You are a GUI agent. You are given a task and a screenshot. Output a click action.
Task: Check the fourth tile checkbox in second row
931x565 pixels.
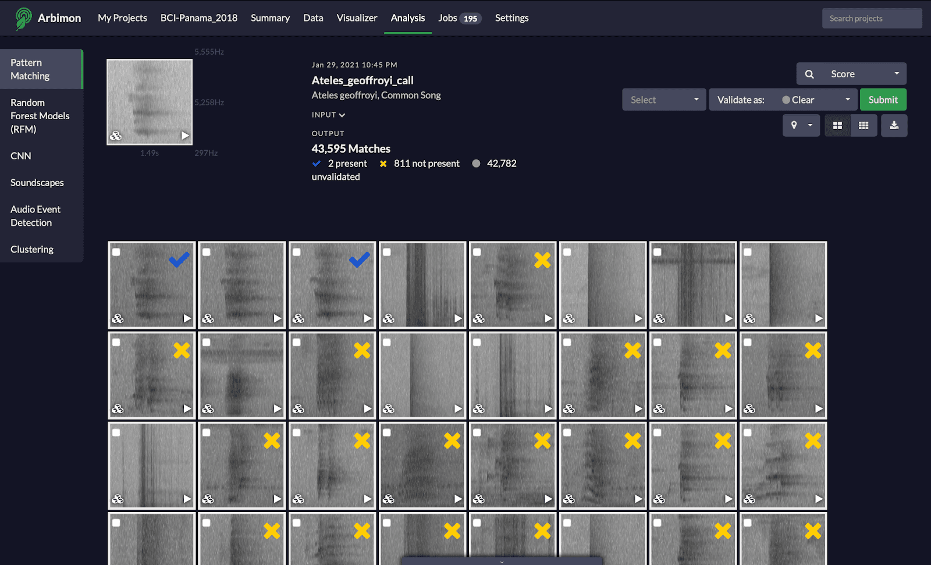tap(387, 342)
